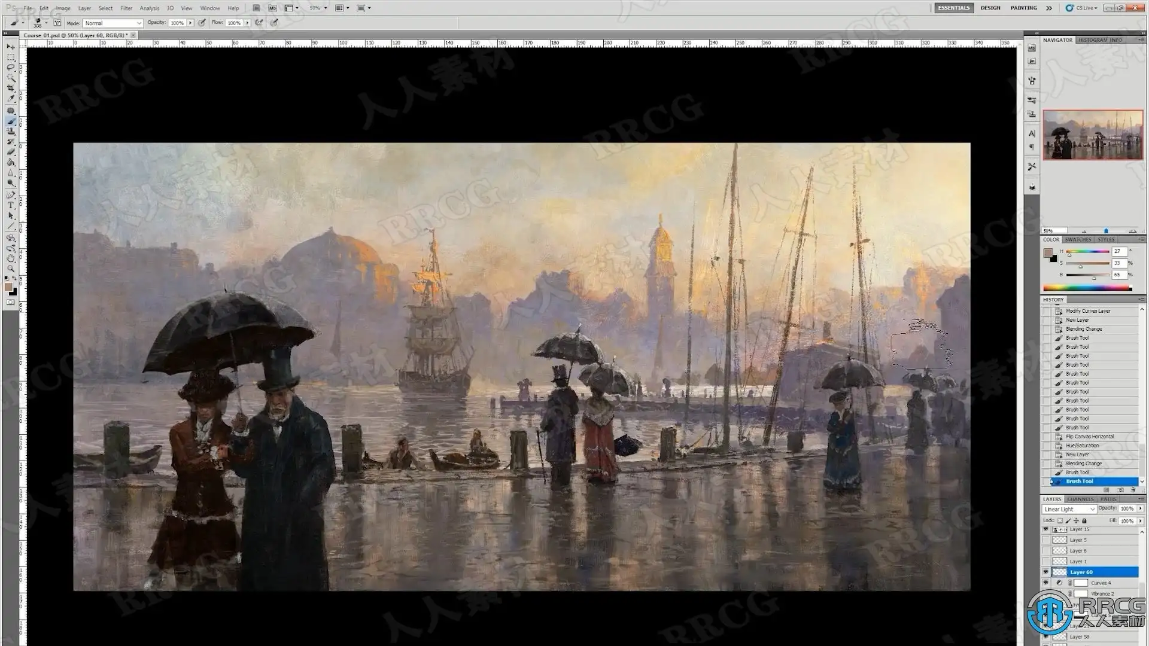
Task: Select the Zoom tool in toolbox
Action: 11,269
